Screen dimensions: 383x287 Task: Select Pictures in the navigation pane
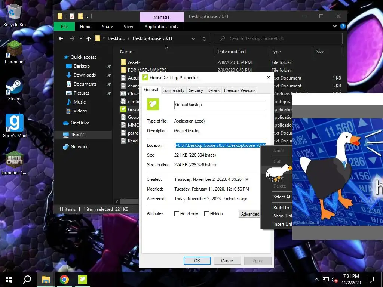81,93
